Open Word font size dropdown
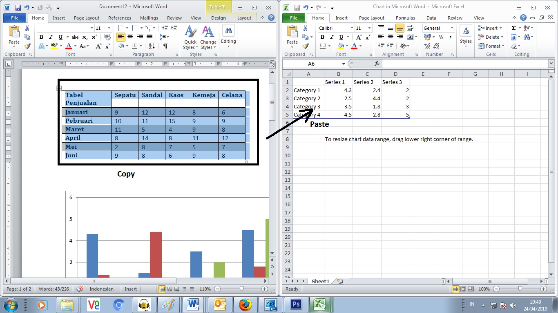Image resolution: width=558 pixels, height=313 pixels. click(x=109, y=28)
